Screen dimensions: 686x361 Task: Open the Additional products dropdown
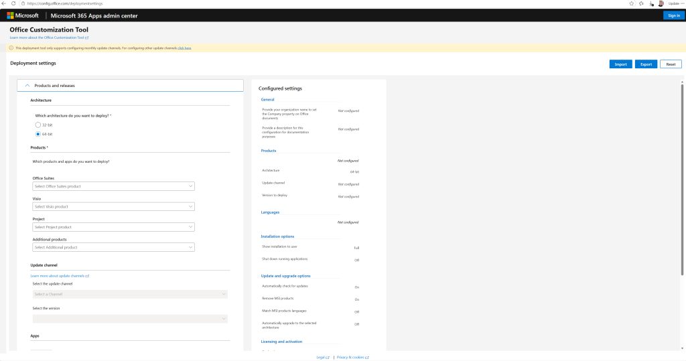[x=113, y=247]
